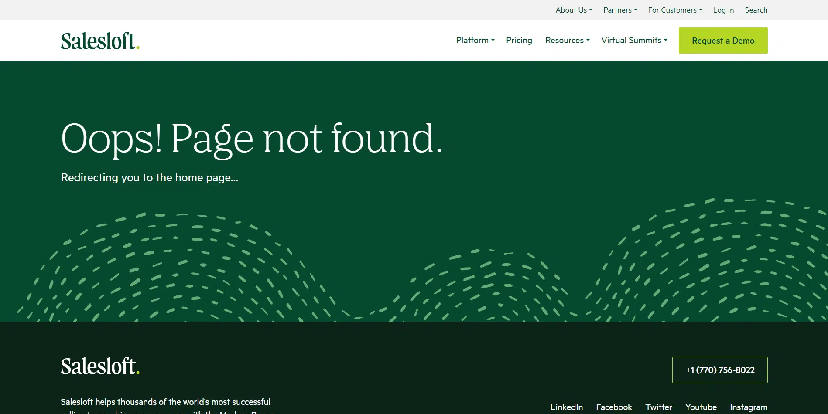Open the Virtual Summits dropdown menu
This screenshot has height=414, width=828.
coord(634,40)
